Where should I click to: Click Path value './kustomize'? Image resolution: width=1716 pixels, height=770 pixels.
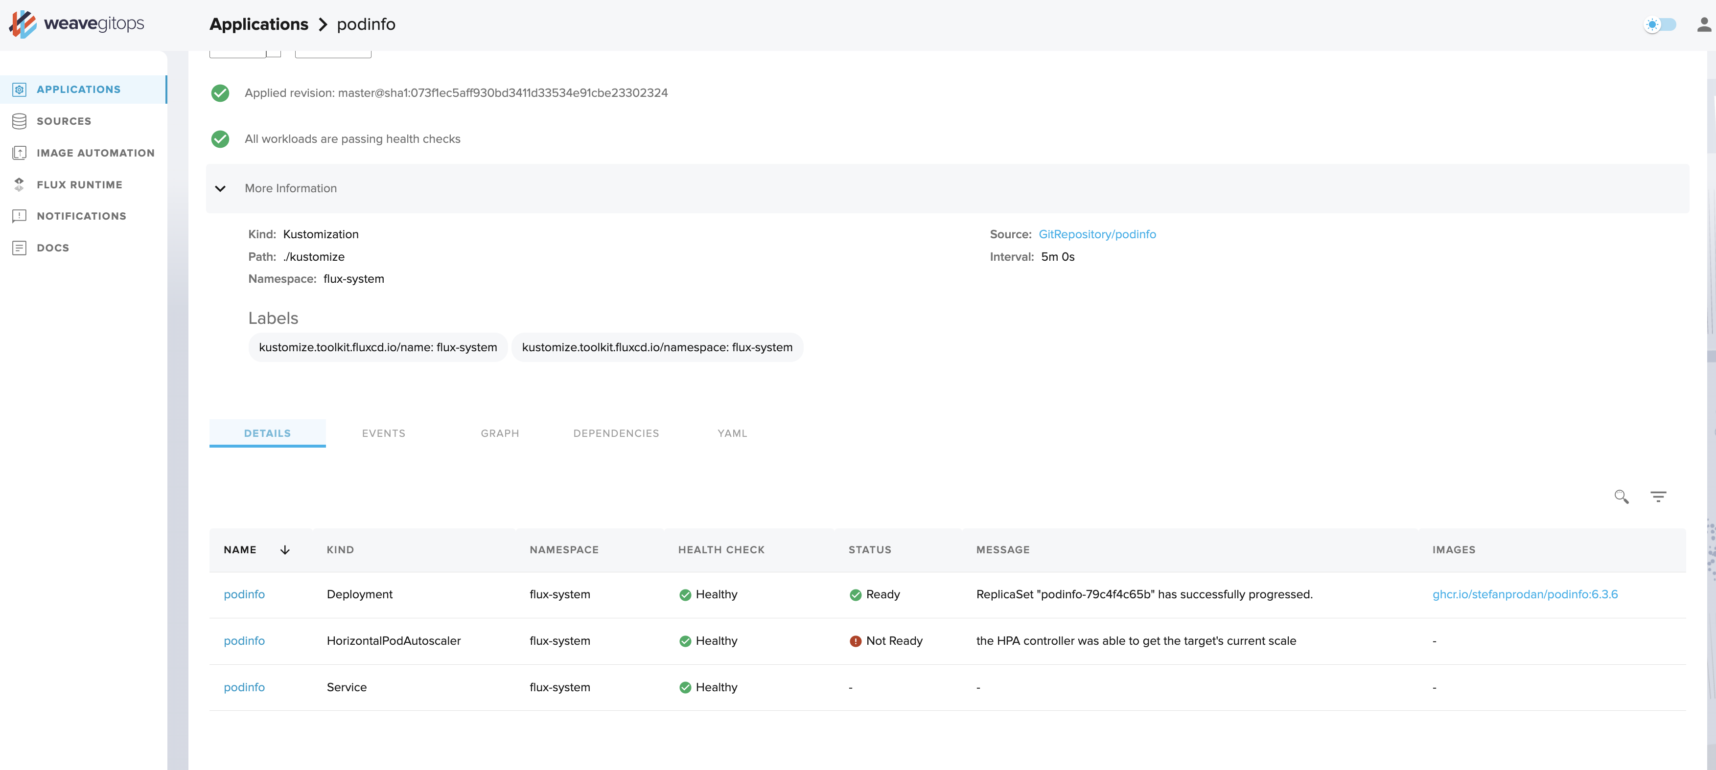coord(313,257)
